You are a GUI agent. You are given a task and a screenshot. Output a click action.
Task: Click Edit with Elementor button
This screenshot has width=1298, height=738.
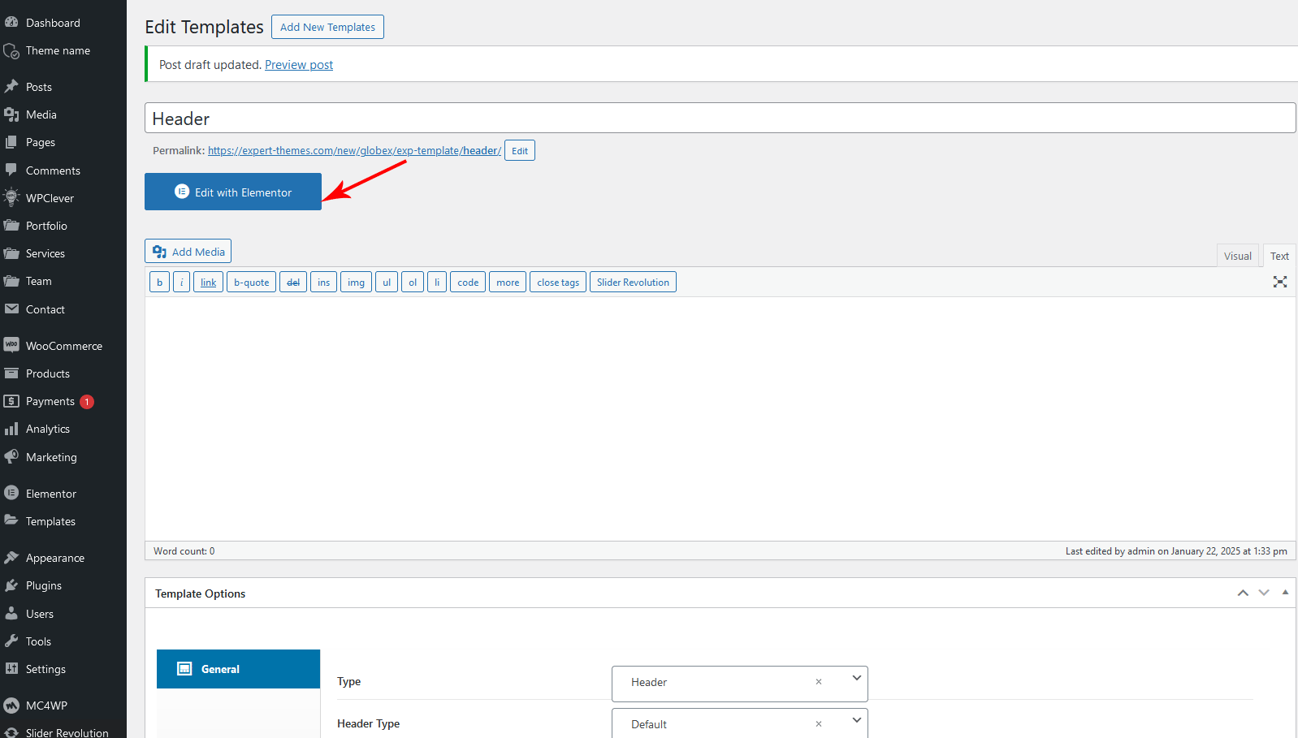(x=233, y=192)
